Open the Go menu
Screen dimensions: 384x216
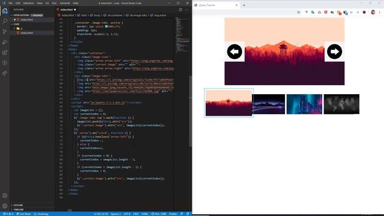47,3
